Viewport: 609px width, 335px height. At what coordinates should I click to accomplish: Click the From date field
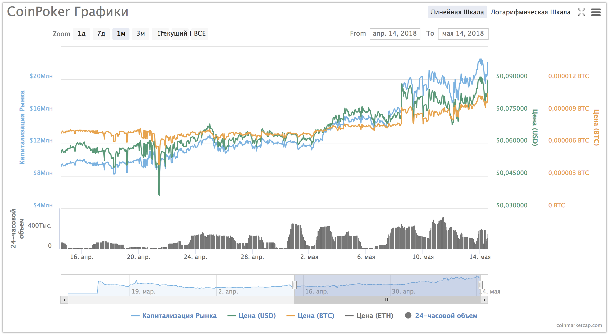click(x=395, y=34)
